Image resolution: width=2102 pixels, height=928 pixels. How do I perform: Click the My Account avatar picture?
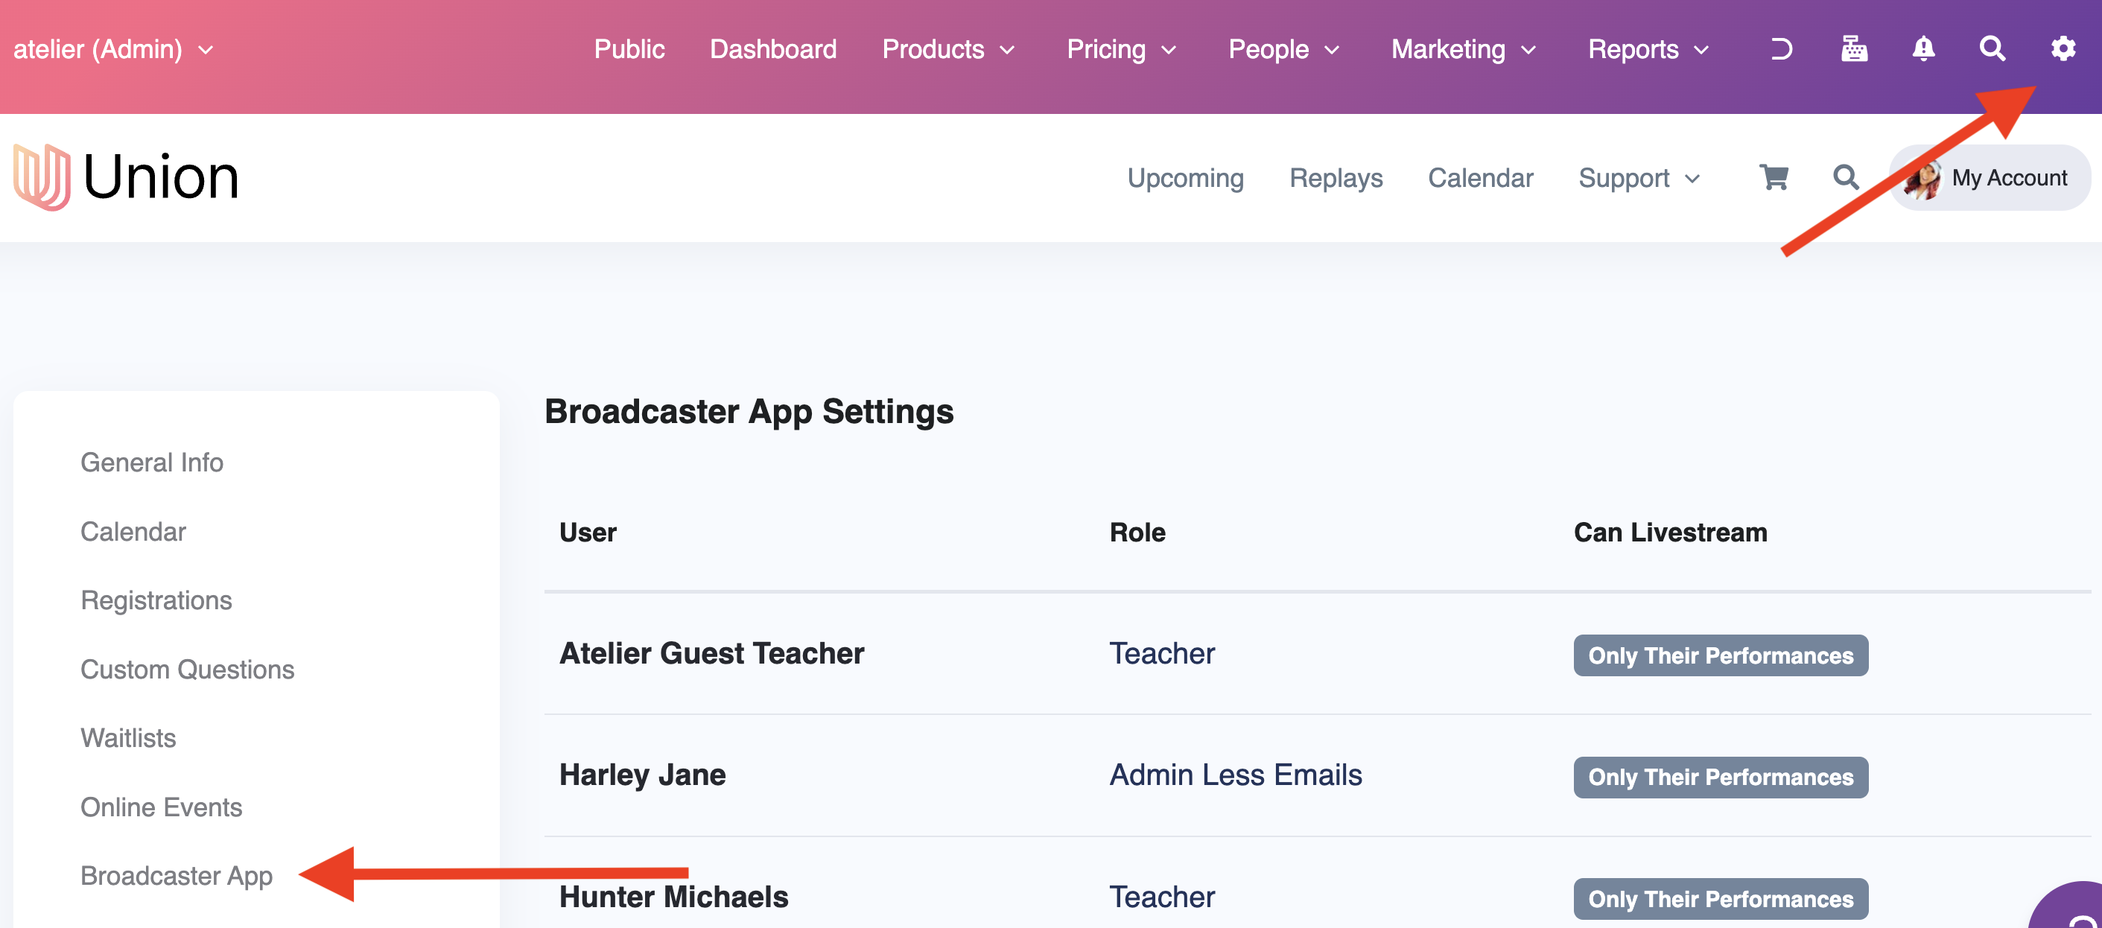(1922, 179)
